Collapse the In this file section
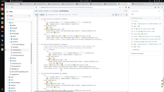This screenshot has height=92, width=164. (132, 21)
